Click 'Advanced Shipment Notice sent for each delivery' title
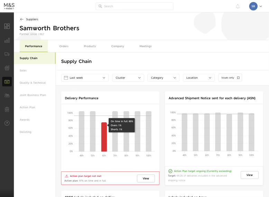This screenshot has width=269, height=197. (212, 98)
